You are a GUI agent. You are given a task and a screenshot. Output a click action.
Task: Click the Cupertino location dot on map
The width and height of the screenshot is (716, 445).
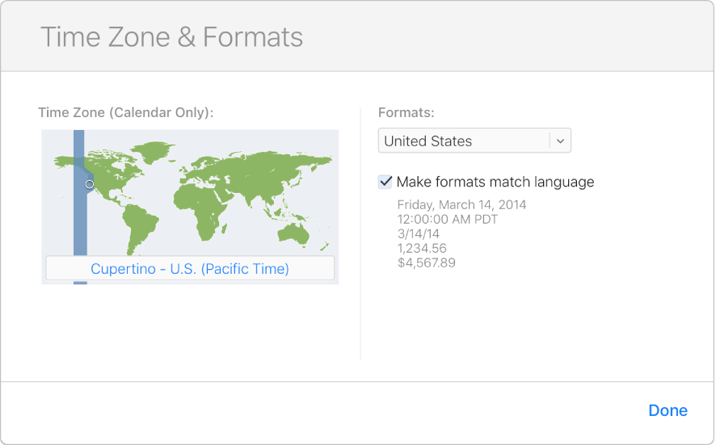[90, 184]
